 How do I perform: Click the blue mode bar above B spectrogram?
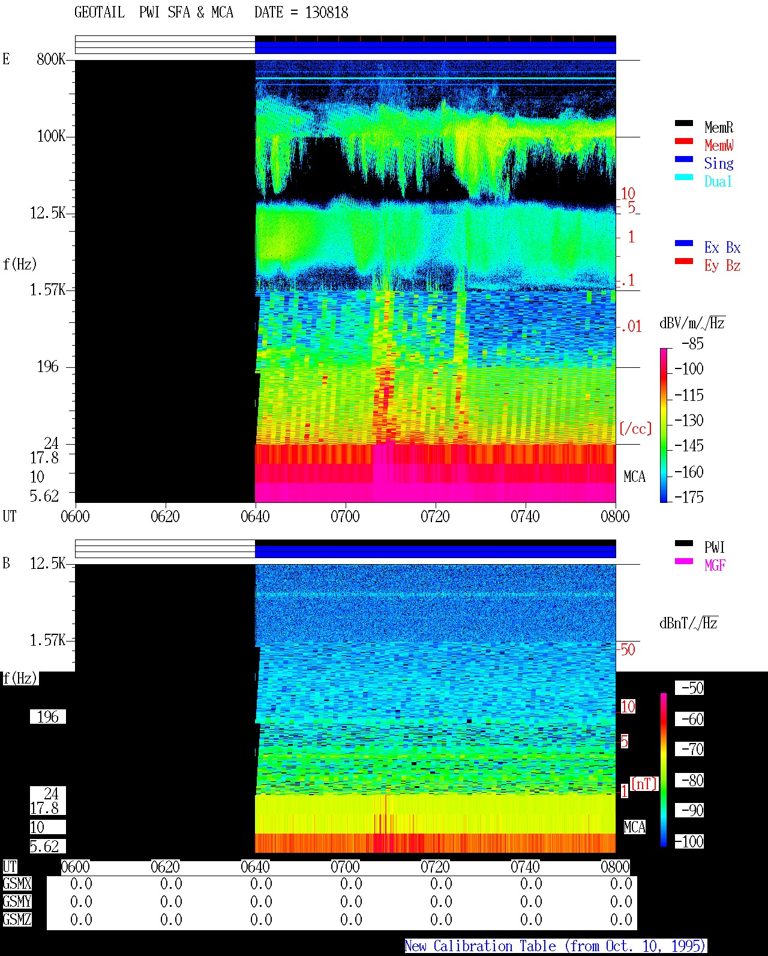point(436,552)
